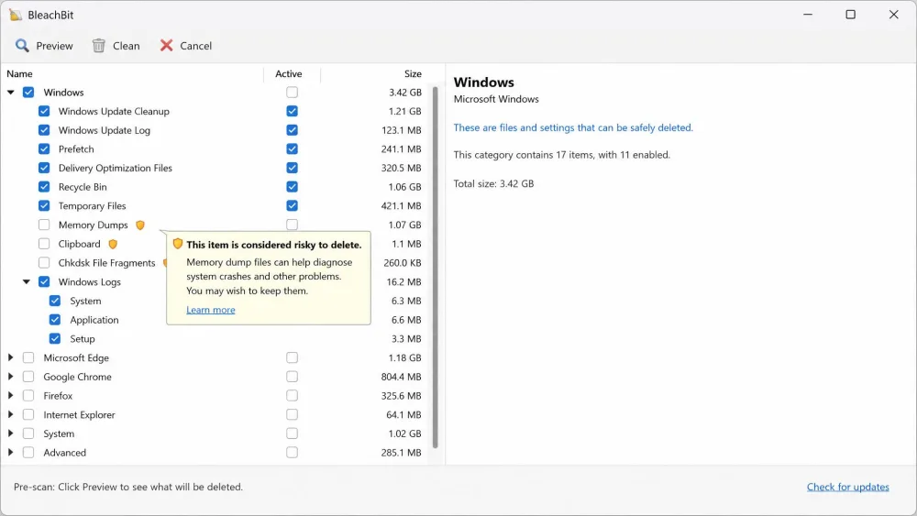Uncheck Delivery Optimization Files name checkbox
This screenshot has height=516, width=917.
point(44,169)
